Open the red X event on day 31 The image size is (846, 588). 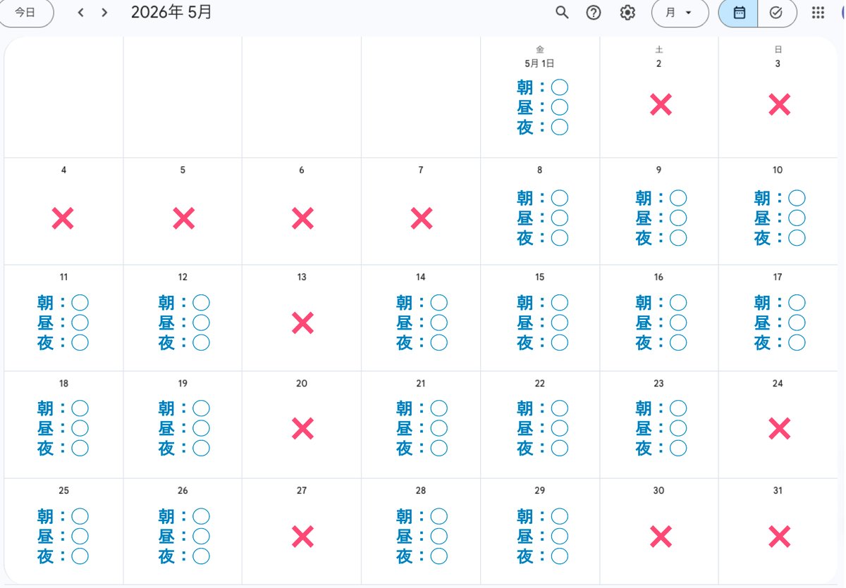pos(779,537)
